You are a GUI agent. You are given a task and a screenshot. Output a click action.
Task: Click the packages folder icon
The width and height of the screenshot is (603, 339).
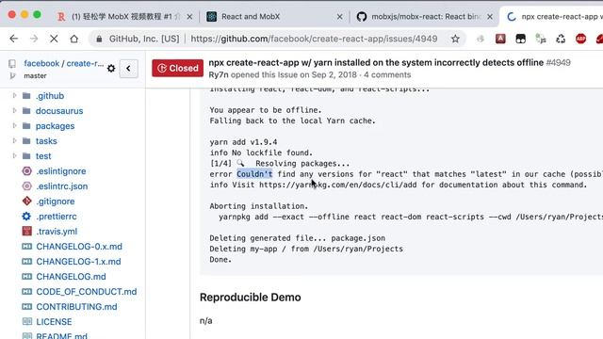pyautogui.click(x=26, y=125)
